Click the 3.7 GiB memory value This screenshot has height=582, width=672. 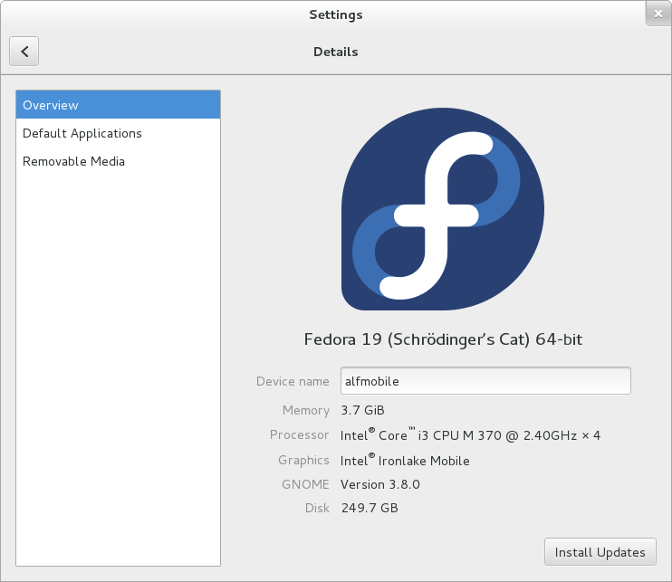coord(362,410)
